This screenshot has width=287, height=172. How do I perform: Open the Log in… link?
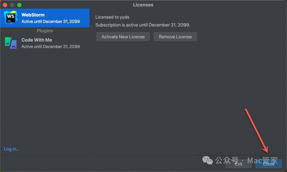pos(11,149)
